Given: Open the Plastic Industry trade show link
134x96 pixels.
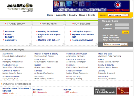Looking at the screenshot, I should [9, 36].
